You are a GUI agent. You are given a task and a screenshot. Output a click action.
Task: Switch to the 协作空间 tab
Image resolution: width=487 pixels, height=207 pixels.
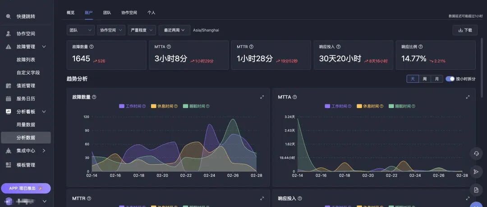129,13
